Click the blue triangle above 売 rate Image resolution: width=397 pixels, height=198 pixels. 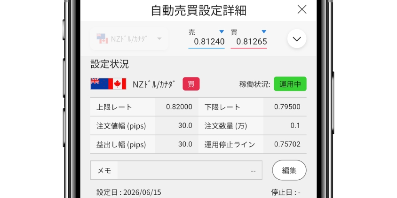pyautogui.click(x=222, y=31)
